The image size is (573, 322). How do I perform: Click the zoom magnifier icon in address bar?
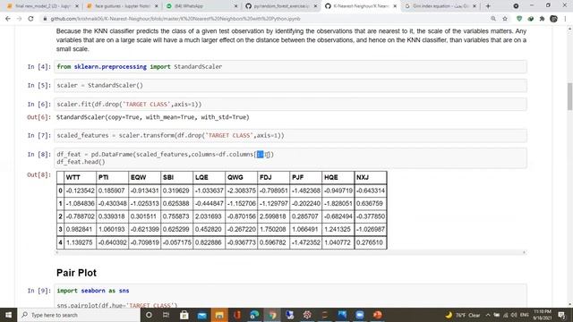click(493, 19)
